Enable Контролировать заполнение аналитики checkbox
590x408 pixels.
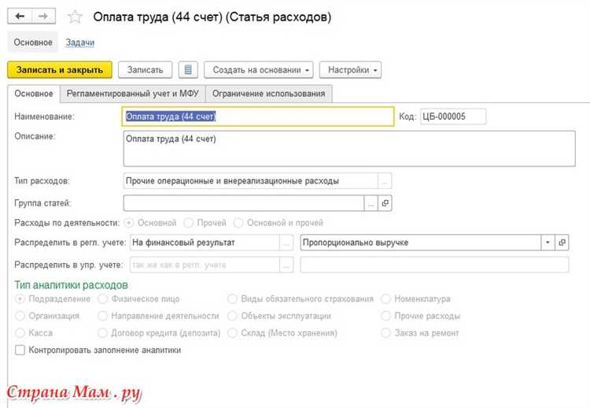pyautogui.click(x=20, y=350)
